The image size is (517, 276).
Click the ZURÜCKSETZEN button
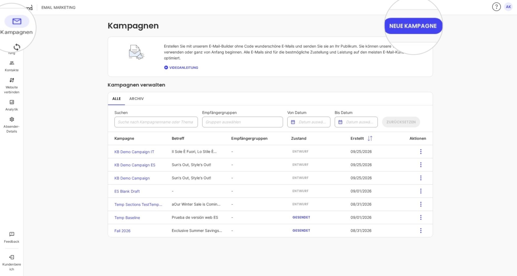click(x=401, y=122)
